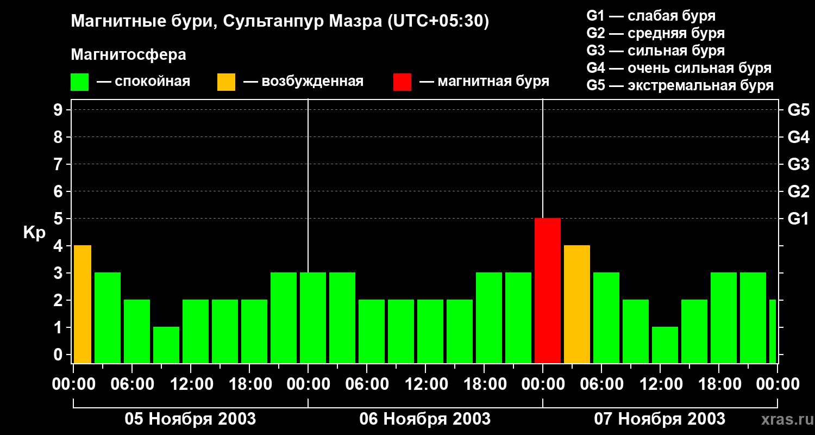This screenshot has width=815, height=435.
Task: Click the '12:00' time label under 06 Ноября
Action: pyautogui.click(x=425, y=384)
